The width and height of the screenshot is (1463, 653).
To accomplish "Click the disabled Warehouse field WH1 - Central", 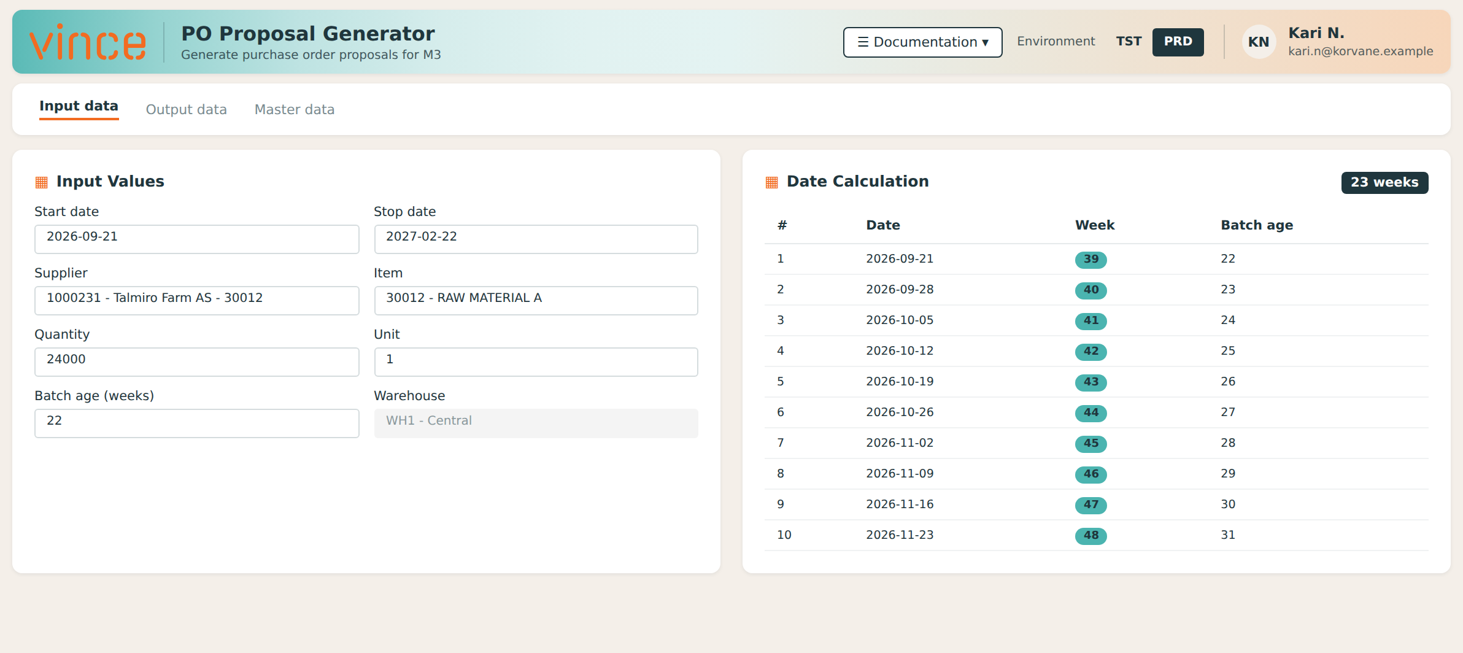I will pos(536,423).
